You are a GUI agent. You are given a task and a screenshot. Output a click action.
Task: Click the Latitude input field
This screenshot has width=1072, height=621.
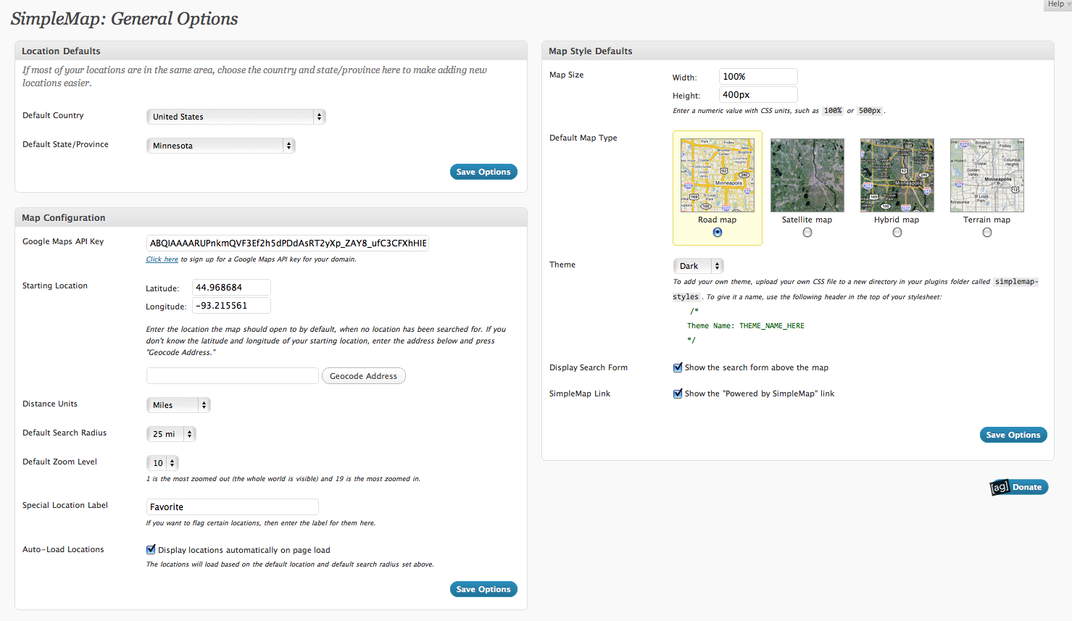pyautogui.click(x=231, y=288)
